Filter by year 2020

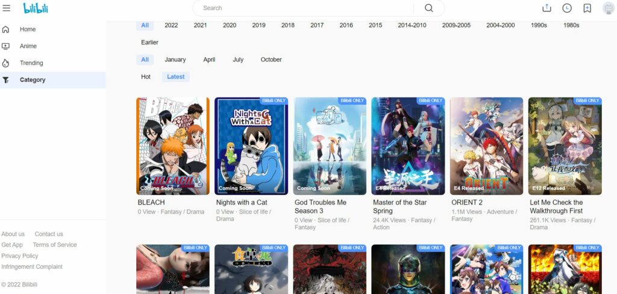230,25
